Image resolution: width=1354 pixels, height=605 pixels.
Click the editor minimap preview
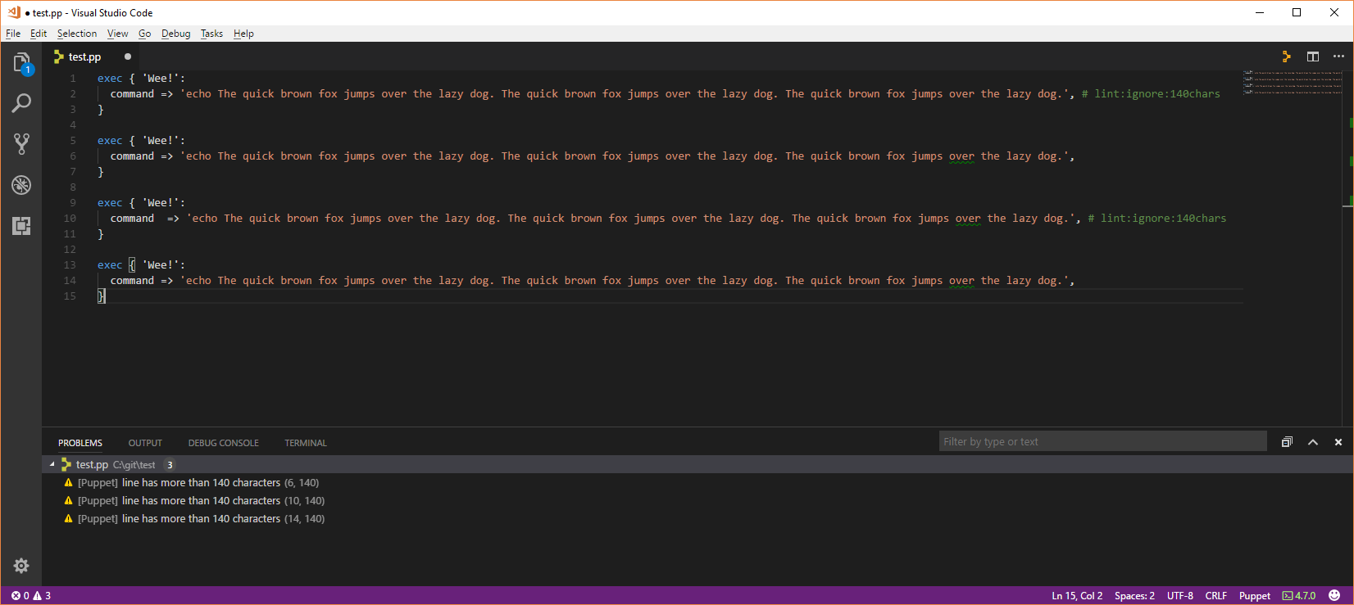pyautogui.click(x=1292, y=82)
